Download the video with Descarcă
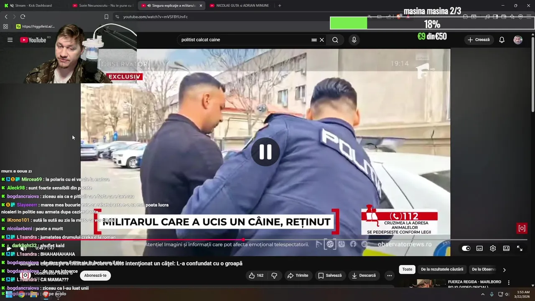535x301 pixels. [x=364, y=275]
